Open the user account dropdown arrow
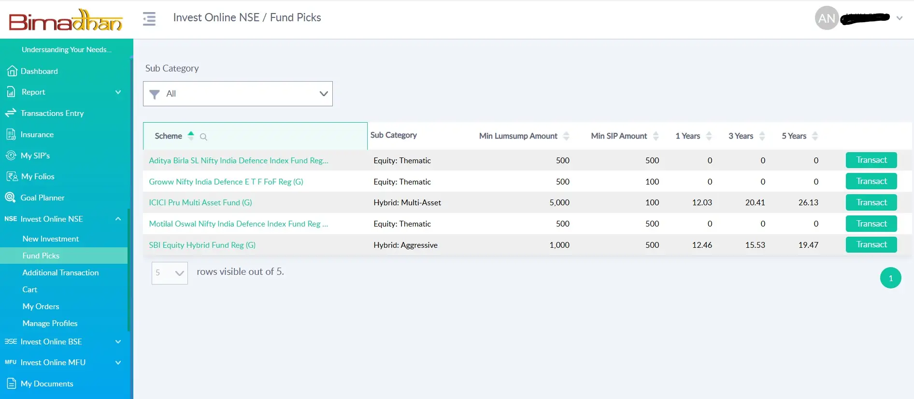The image size is (914, 399). pyautogui.click(x=900, y=18)
